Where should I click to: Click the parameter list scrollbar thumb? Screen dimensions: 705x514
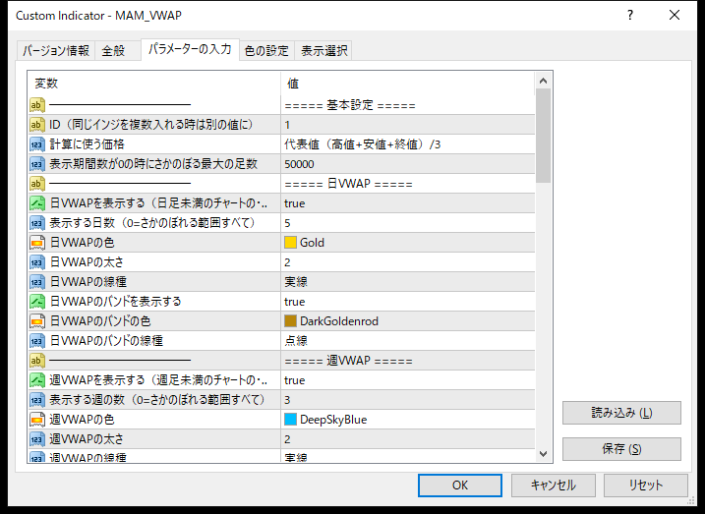pos(543,136)
